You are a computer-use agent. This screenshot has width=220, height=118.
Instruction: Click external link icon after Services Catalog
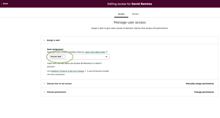point(85,71)
